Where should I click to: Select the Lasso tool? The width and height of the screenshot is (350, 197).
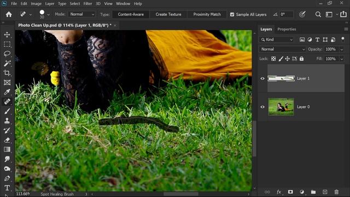(7, 54)
